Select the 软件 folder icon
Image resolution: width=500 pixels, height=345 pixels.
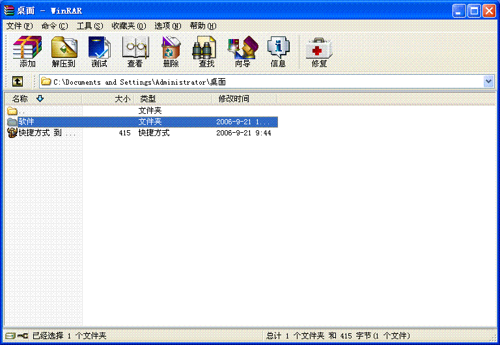(x=12, y=122)
